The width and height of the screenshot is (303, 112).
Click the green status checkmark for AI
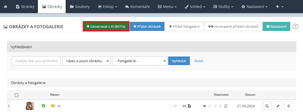coord(44,106)
